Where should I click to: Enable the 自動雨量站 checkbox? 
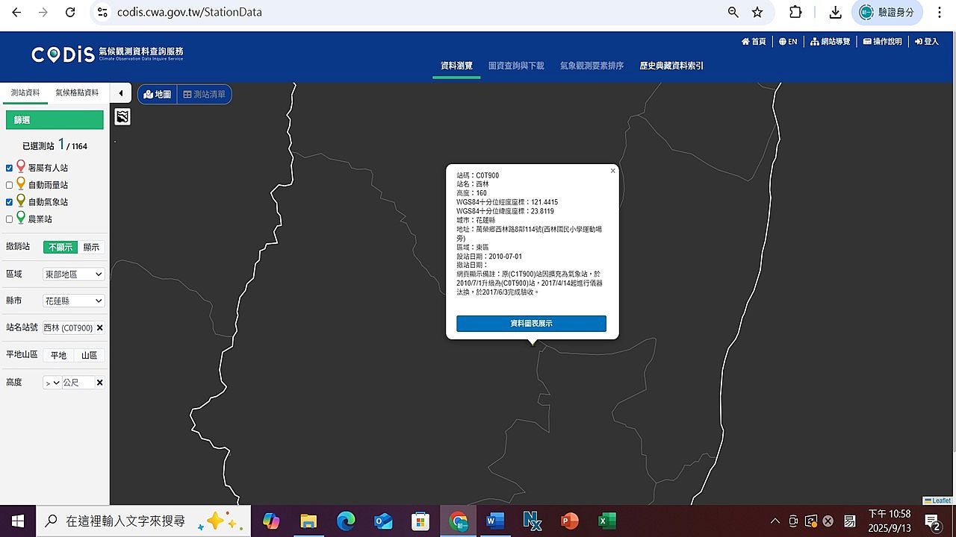(x=10, y=185)
